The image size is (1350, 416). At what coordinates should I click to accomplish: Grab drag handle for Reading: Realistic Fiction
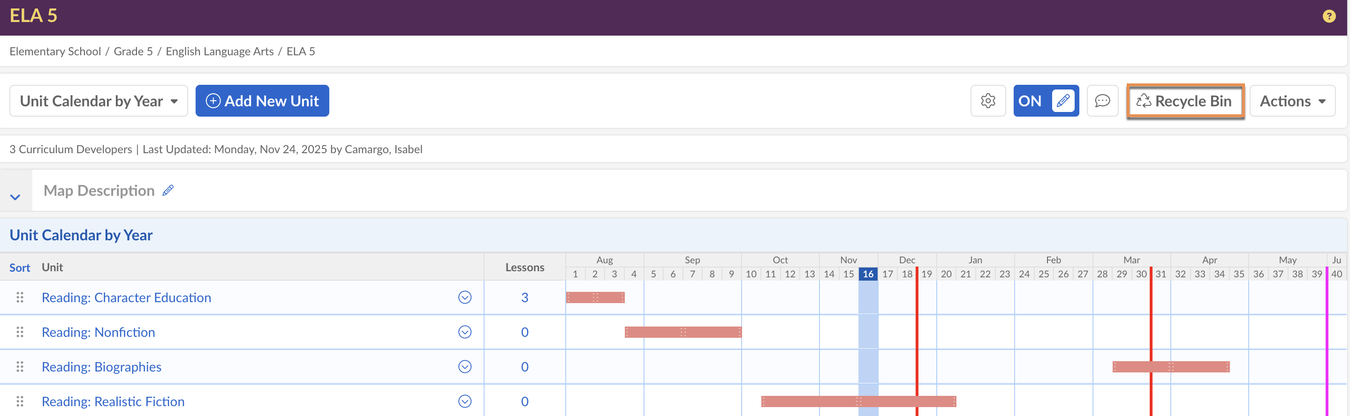(x=20, y=401)
